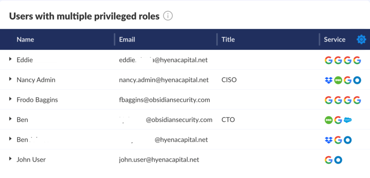Click the Service column header
Image resolution: width=370 pixels, height=178 pixels.
pos(334,39)
